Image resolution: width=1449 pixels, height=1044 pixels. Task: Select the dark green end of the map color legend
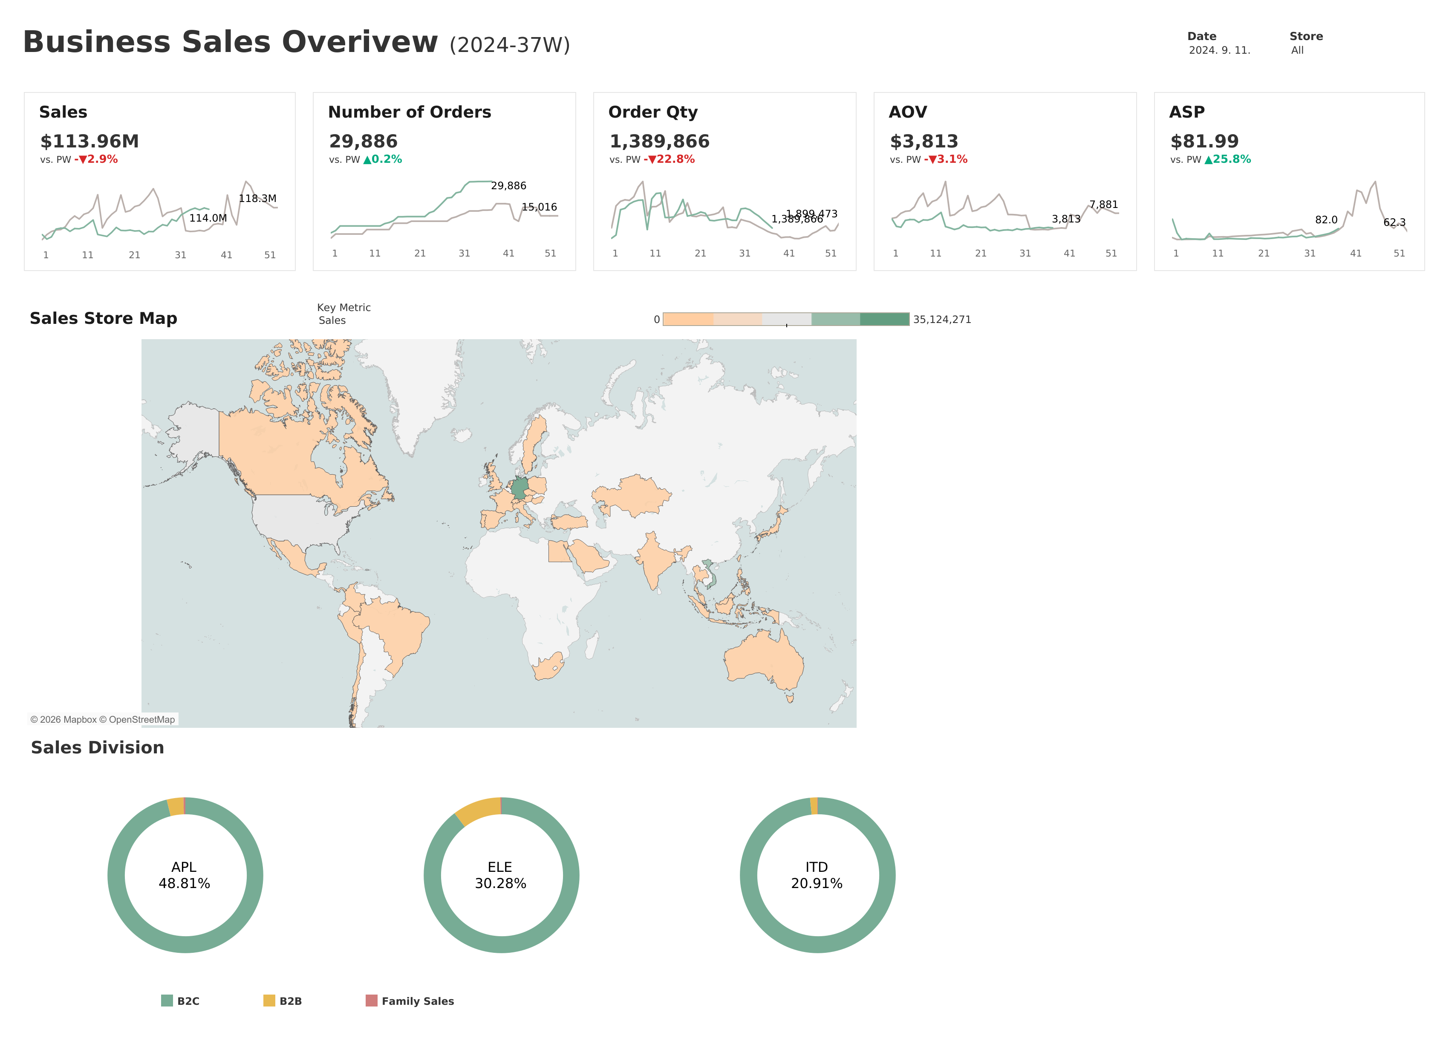point(884,320)
